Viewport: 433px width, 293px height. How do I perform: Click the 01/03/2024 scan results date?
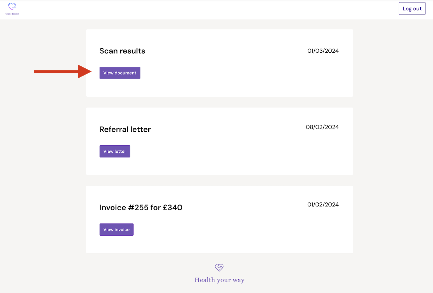coord(323,51)
